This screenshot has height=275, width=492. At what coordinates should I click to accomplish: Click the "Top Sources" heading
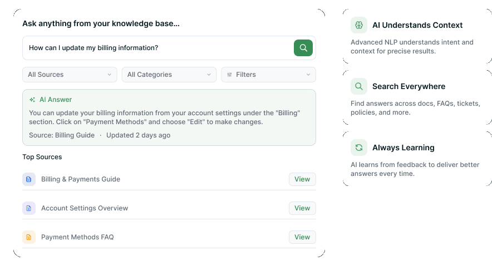(x=42, y=157)
